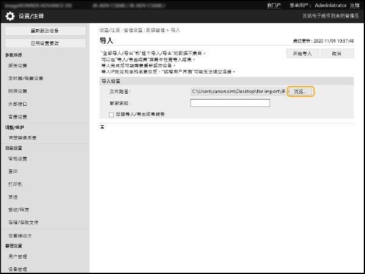Click the 应用设置更改 button
This screenshot has height=274, width=365.
coord(45,43)
